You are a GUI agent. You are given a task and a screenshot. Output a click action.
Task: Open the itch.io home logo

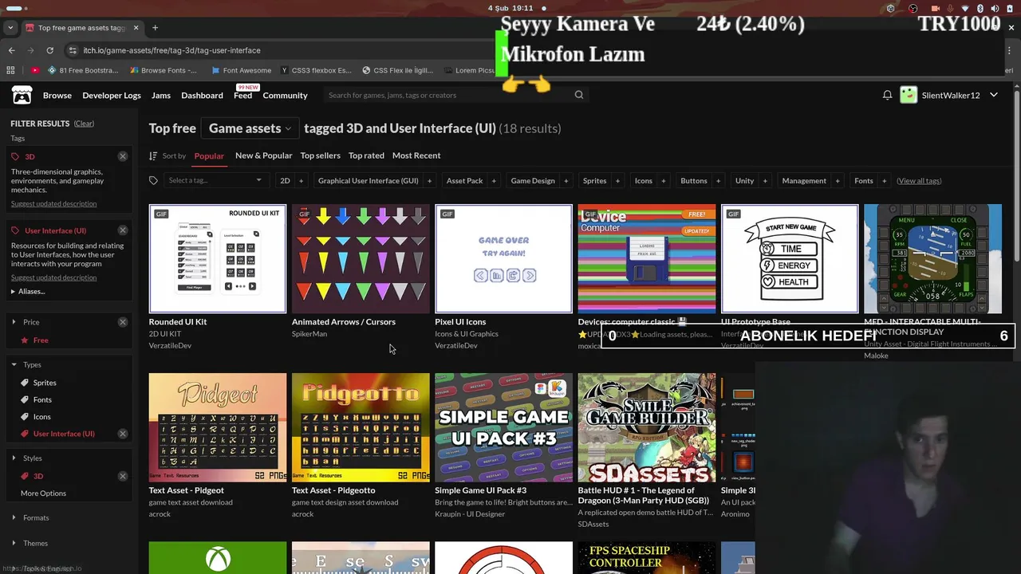(22, 95)
